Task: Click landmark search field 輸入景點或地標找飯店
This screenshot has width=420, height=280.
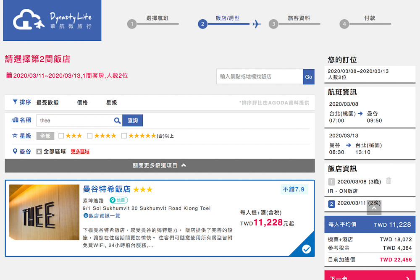Action: [260, 77]
